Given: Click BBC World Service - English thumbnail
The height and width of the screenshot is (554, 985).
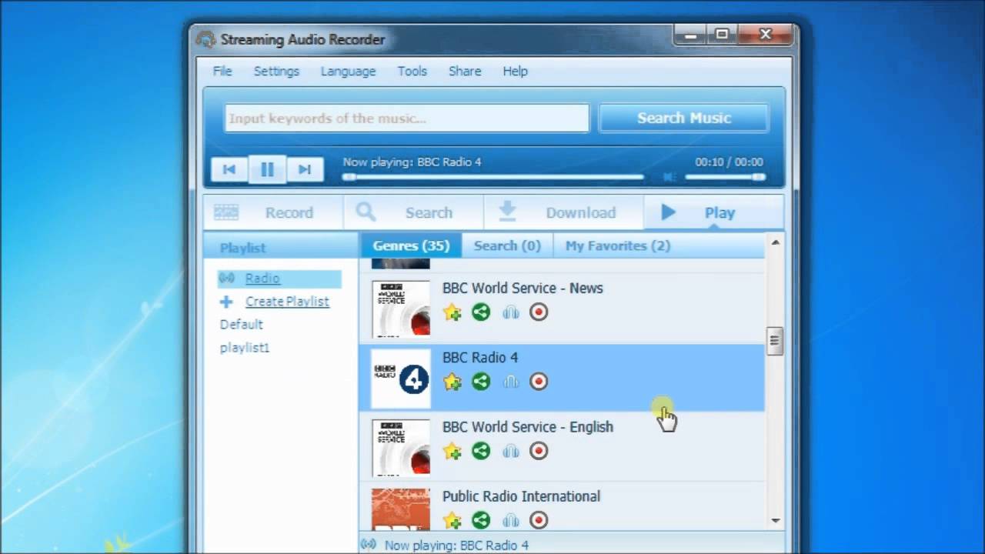Looking at the screenshot, I should click(x=401, y=448).
